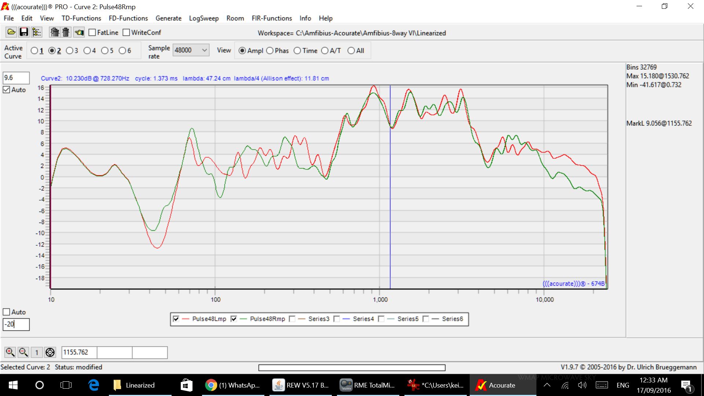Click the save disk icon
Screen dimensions: 704x396
(24, 32)
